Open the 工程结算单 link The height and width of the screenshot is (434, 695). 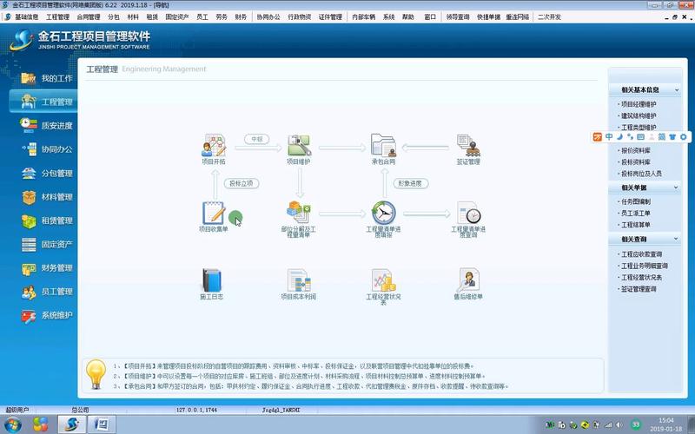click(636, 225)
